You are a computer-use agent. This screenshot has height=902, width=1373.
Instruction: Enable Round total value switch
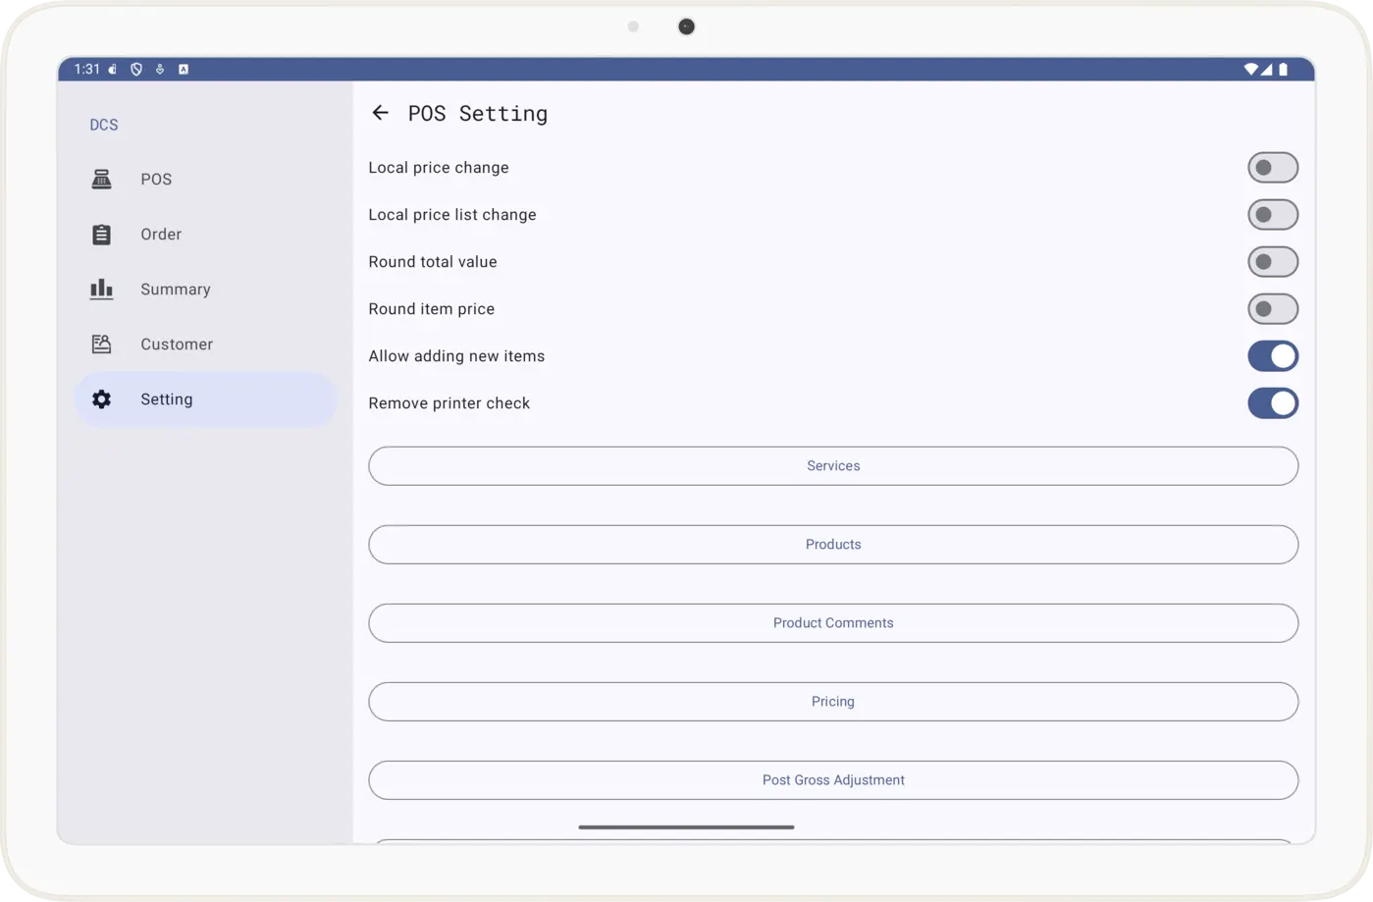click(1272, 262)
